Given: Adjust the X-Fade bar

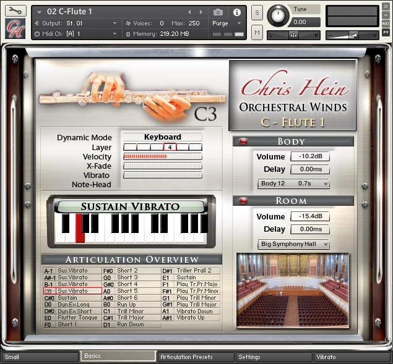Looking at the screenshot, I should click(x=163, y=166).
